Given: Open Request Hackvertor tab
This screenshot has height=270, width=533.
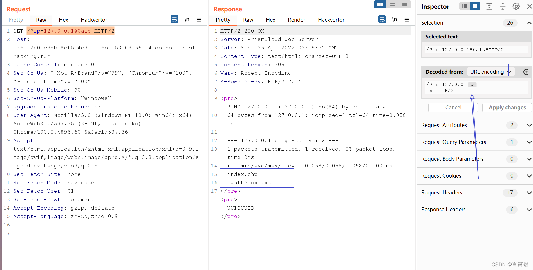Looking at the screenshot, I should point(94,20).
